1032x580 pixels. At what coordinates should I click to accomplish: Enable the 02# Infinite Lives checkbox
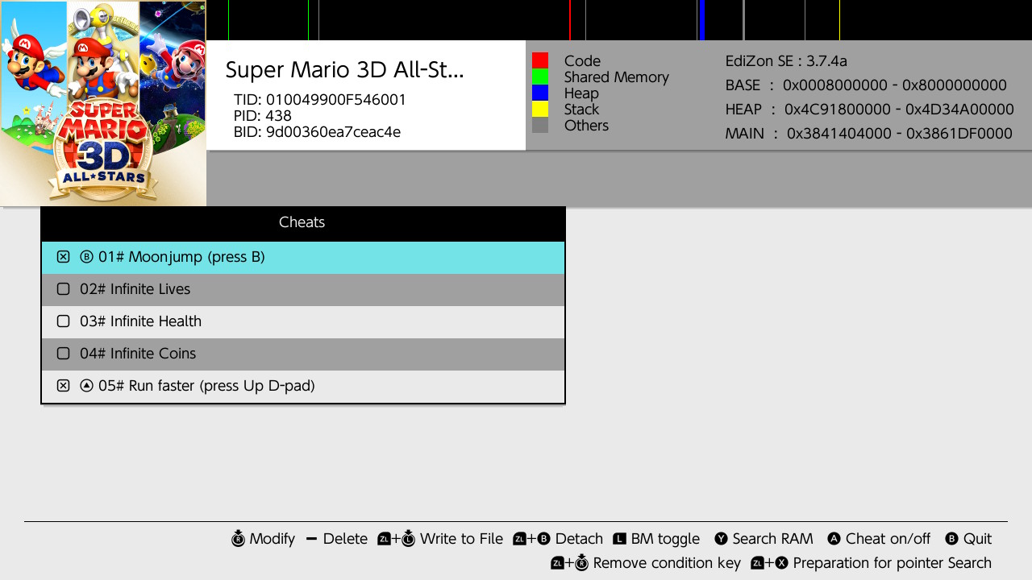point(63,289)
